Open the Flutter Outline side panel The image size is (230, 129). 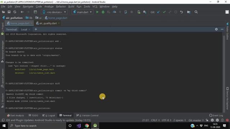tap(227, 31)
